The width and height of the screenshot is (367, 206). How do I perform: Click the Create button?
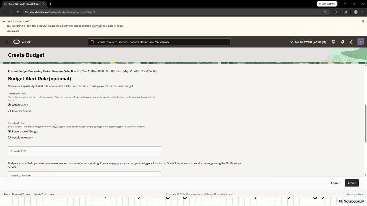352,183
